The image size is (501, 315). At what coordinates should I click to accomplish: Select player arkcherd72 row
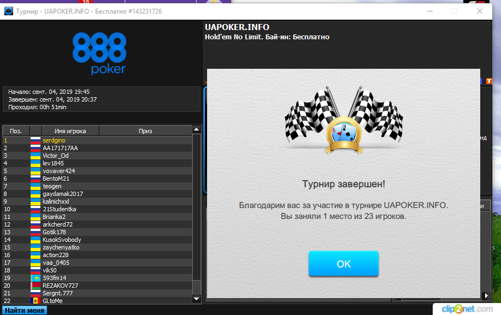coord(97,225)
